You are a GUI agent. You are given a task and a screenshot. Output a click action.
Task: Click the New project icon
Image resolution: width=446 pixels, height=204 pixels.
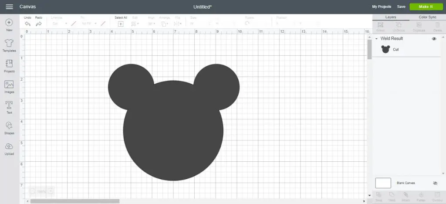click(x=9, y=23)
